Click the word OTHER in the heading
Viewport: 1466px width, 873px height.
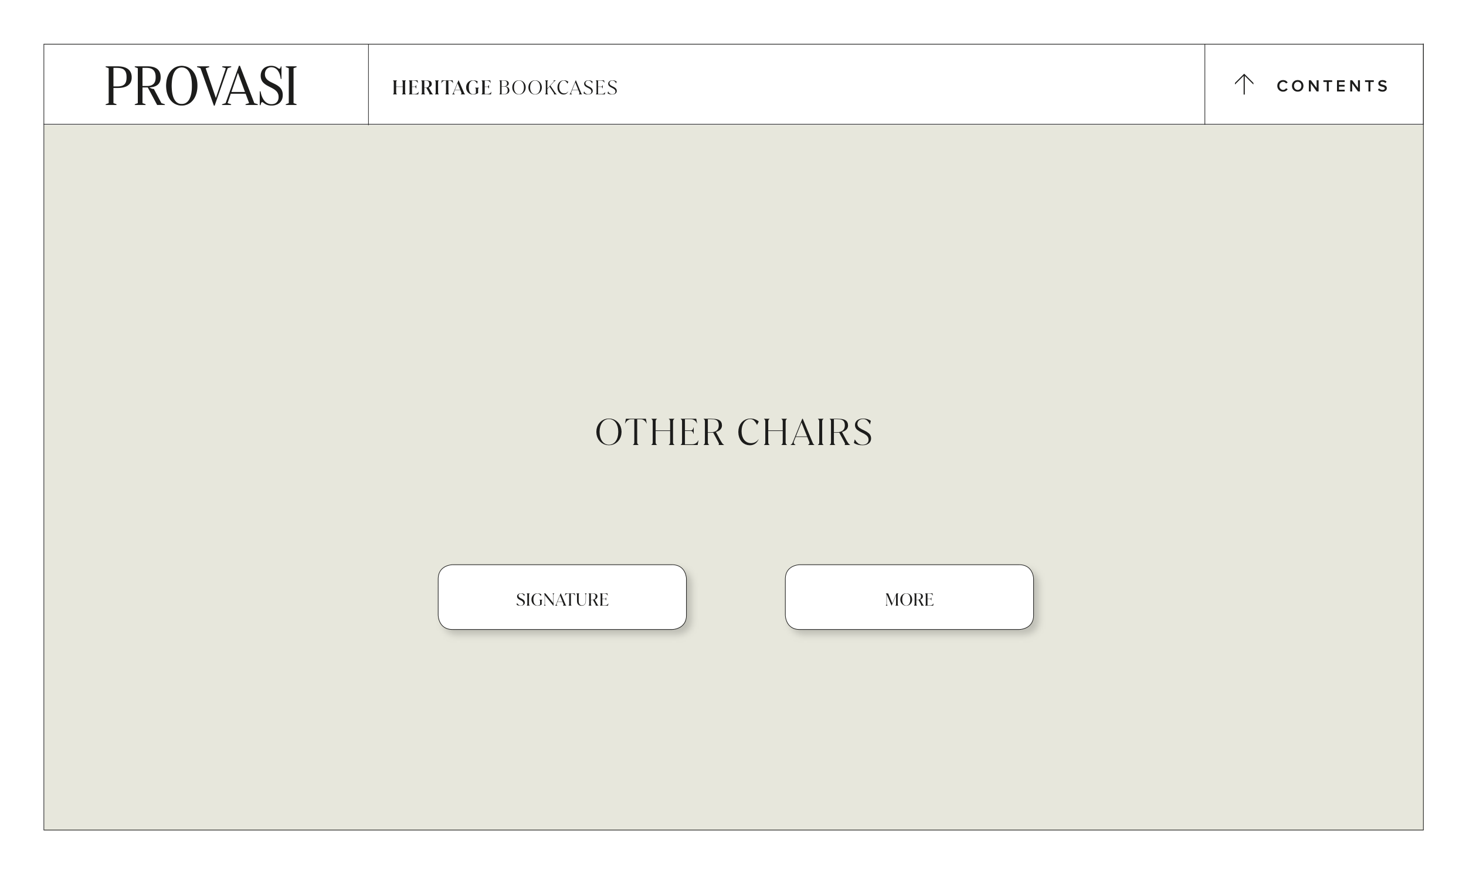point(660,432)
